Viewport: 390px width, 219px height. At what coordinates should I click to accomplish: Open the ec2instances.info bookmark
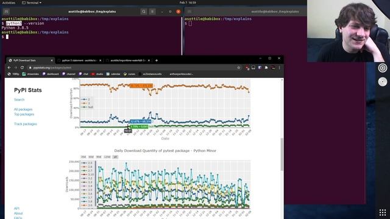150,74
